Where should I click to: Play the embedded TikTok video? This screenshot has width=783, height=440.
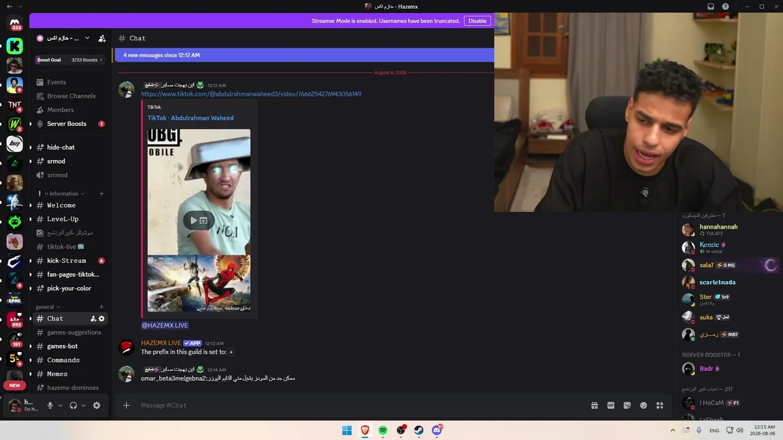pos(193,221)
